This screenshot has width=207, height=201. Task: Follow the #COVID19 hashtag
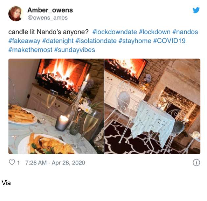pos(169,41)
